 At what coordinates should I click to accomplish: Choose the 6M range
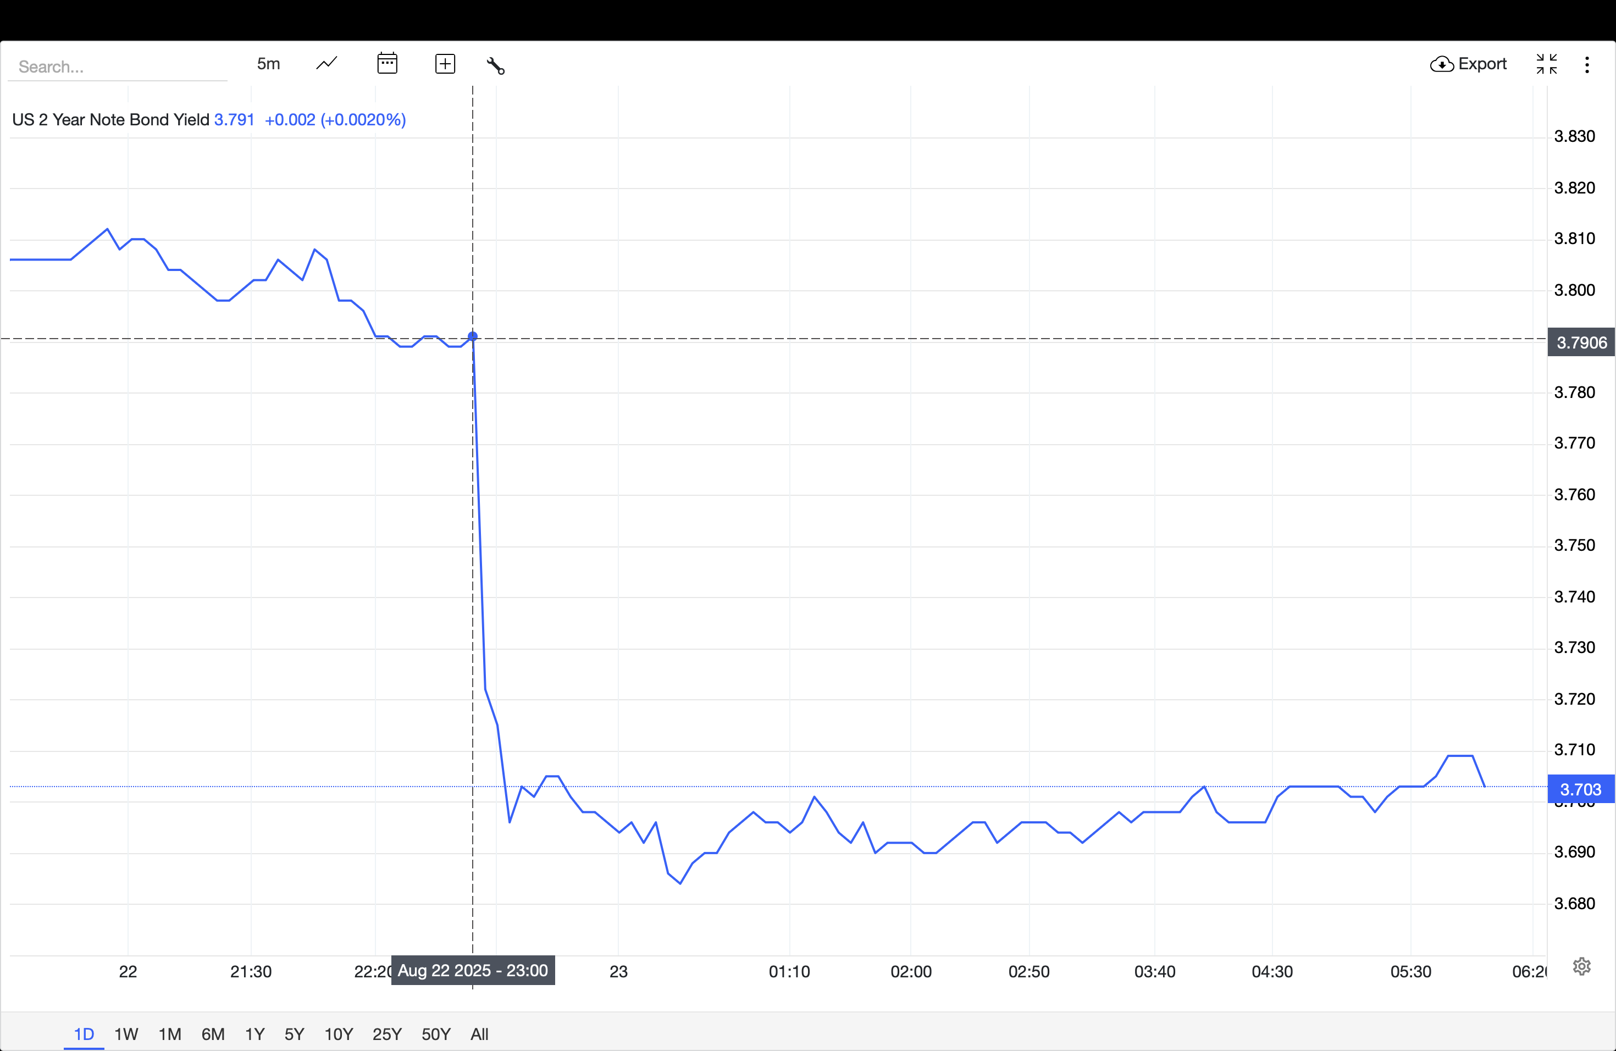point(213,1034)
